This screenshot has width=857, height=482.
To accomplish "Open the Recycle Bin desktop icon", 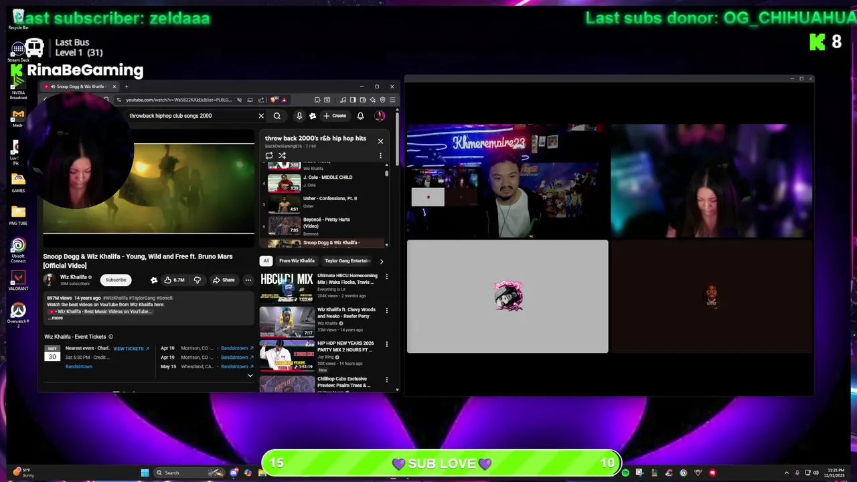I will (x=18, y=18).
